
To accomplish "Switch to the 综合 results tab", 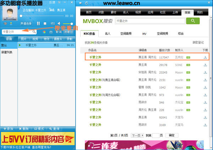I will (181, 34).
